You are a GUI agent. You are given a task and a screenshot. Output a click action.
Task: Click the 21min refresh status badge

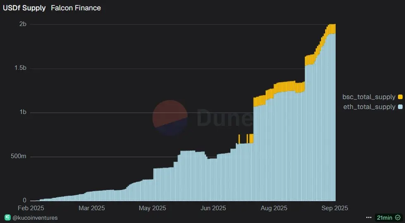pyautogui.click(x=388, y=218)
